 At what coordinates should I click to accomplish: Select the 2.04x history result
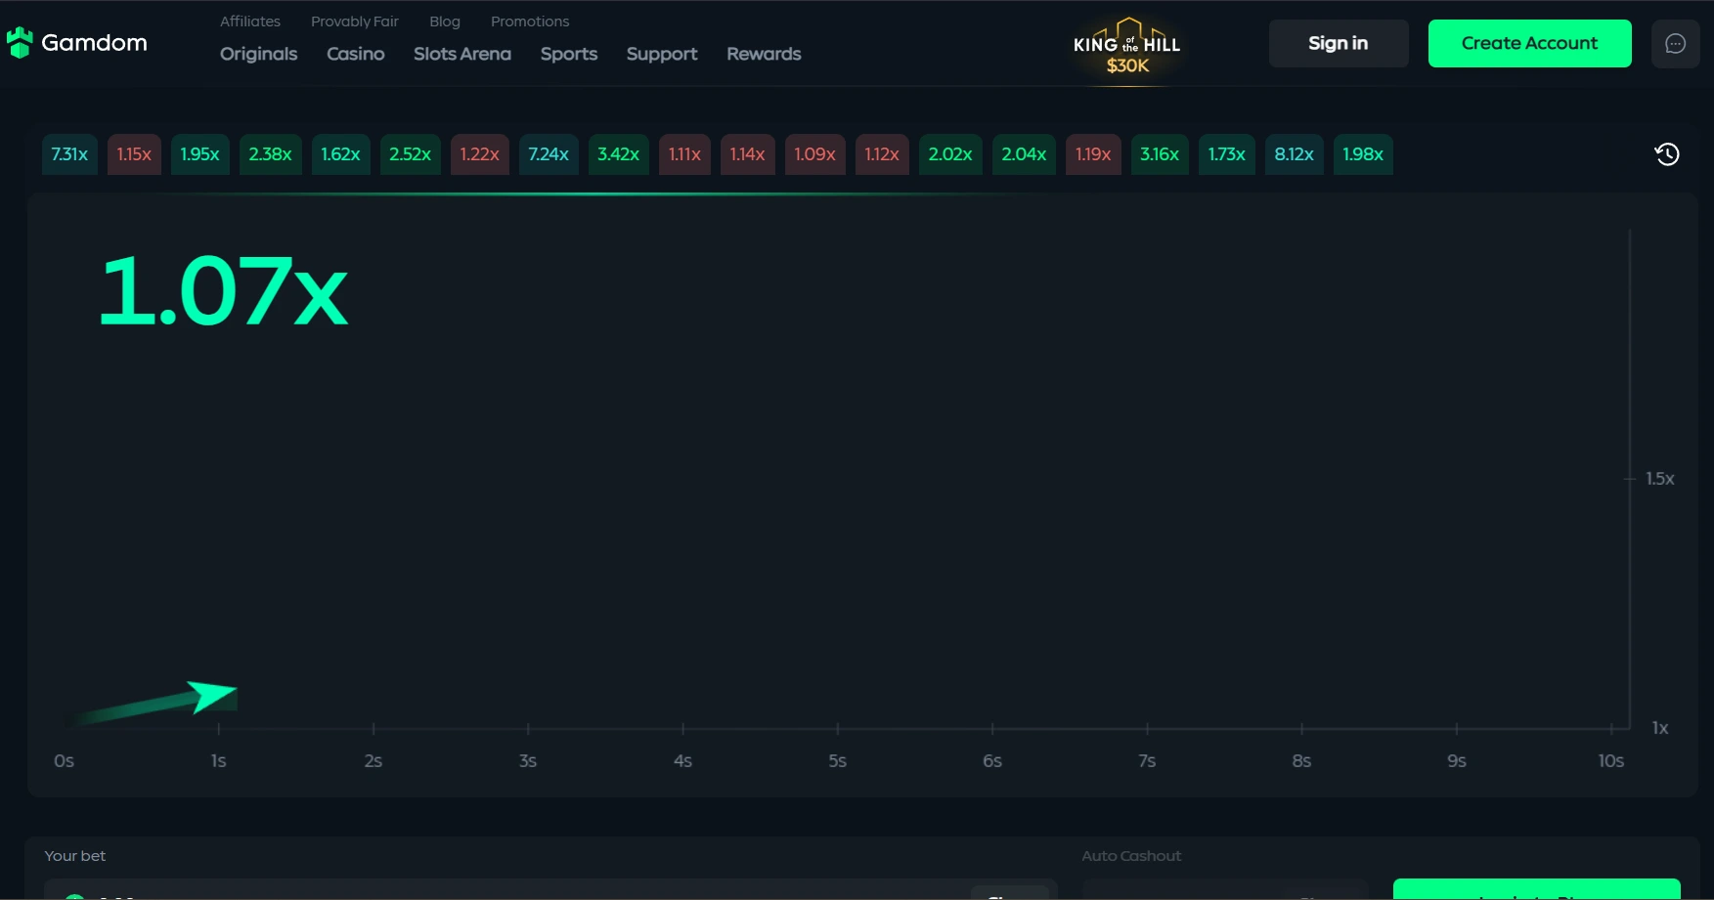pos(1024,154)
